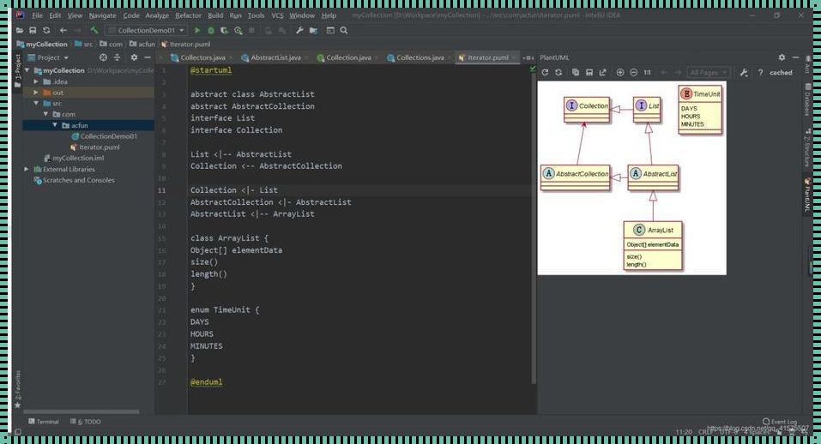Zoom out the PlantUML diagram

click(x=634, y=73)
